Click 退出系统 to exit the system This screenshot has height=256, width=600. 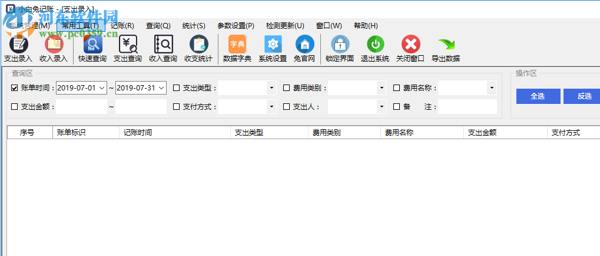[375, 49]
